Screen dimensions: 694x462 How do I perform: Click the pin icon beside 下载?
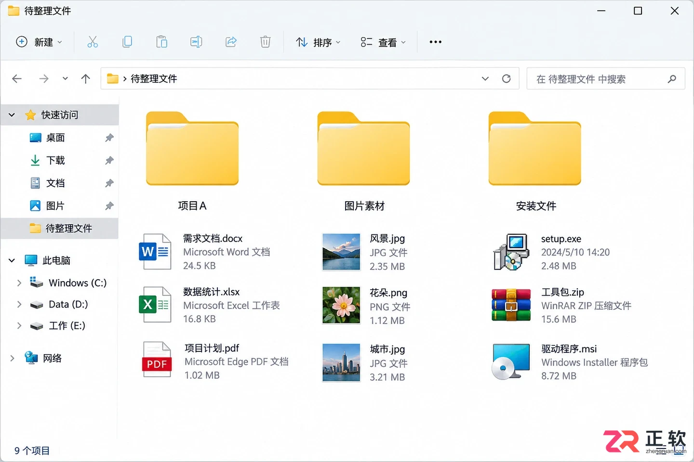[x=109, y=160]
